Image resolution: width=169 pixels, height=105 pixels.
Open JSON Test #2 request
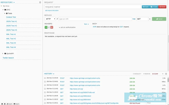[x=12, y=26]
